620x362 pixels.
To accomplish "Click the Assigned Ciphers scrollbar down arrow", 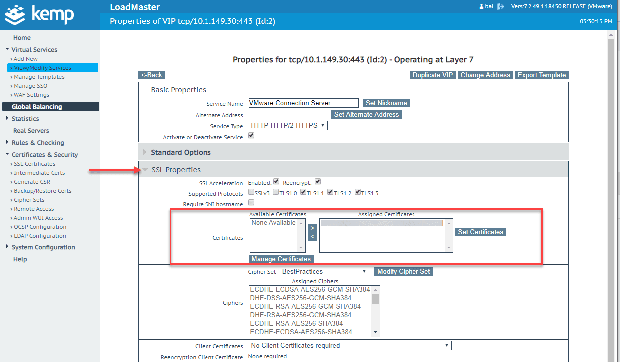I will pos(376,332).
